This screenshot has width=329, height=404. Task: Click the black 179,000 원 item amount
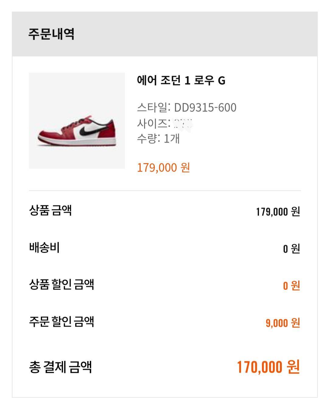(278, 211)
